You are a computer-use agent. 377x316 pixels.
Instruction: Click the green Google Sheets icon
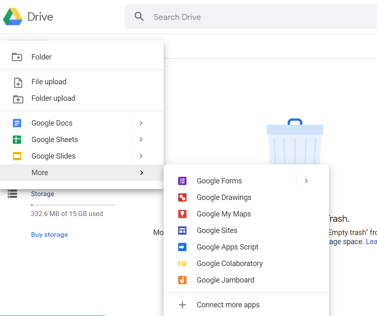point(17,140)
